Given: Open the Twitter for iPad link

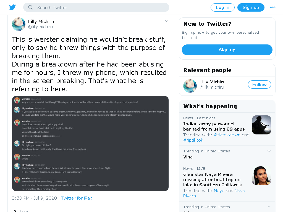Looking at the screenshot, I should (x=77, y=198).
